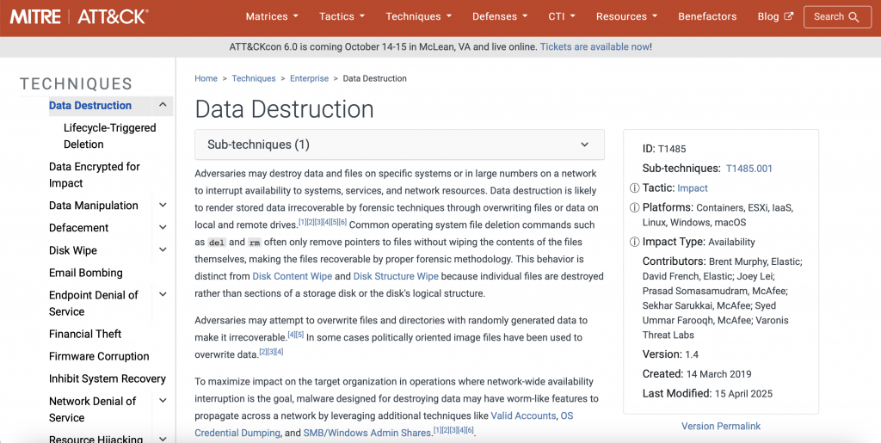The height and width of the screenshot is (443, 881).
Task: Select Email Bombing in sidebar
Action: coord(86,273)
